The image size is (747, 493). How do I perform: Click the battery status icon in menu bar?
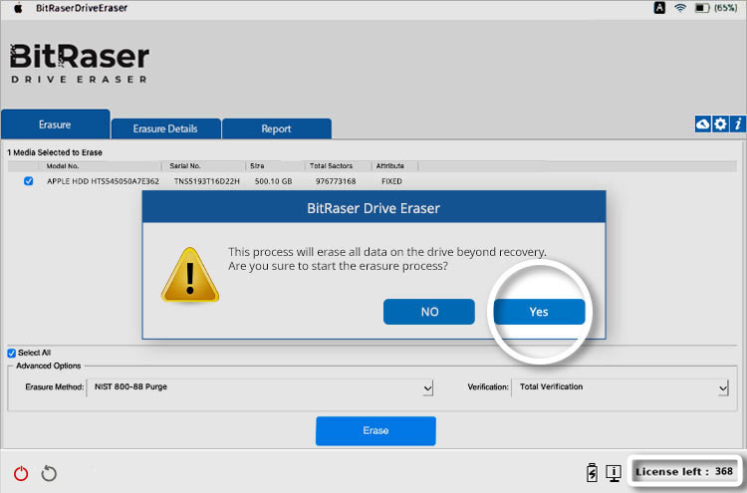702,8
